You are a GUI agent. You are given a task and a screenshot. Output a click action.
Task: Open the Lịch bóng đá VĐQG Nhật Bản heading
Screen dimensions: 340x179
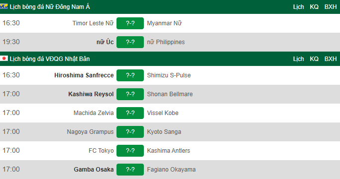coord(50,59)
